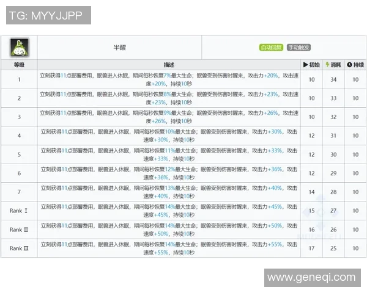Click SP cost 29 in level 6 row

333,173
